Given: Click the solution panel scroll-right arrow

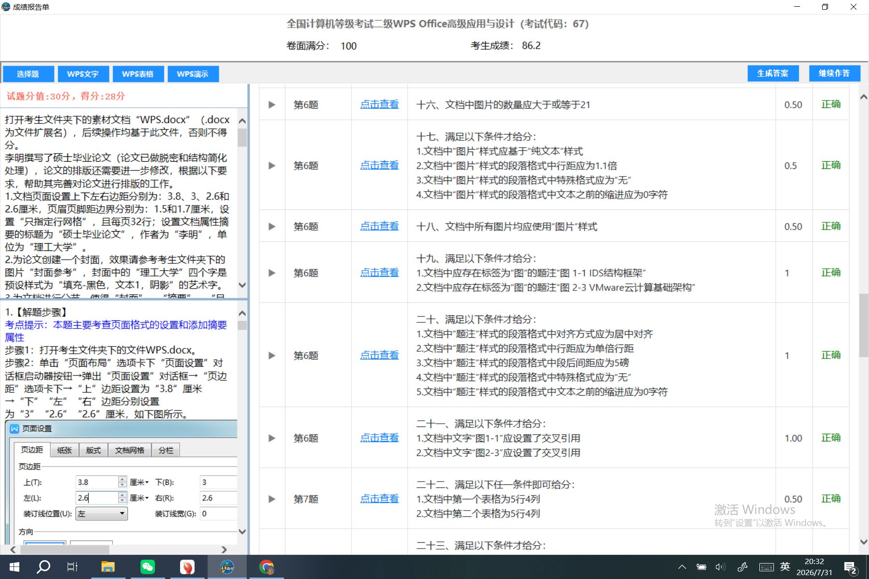Looking at the screenshot, I should click(x=224, y=550).
